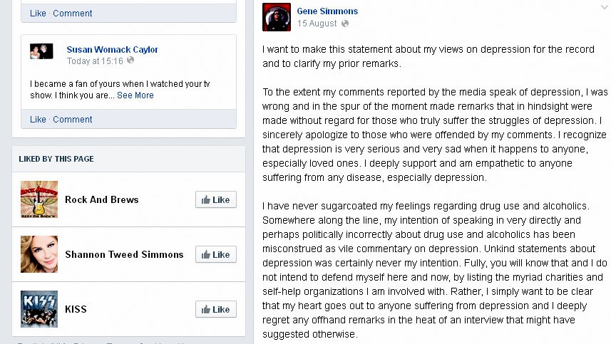
Task: Comment on Susan Womack Caylor's post
Action: click(x=73, y=120)
